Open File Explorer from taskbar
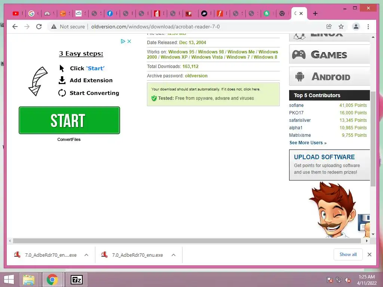Screen dimensions: 383x287 pyautogui.click(x=28, y=280)
